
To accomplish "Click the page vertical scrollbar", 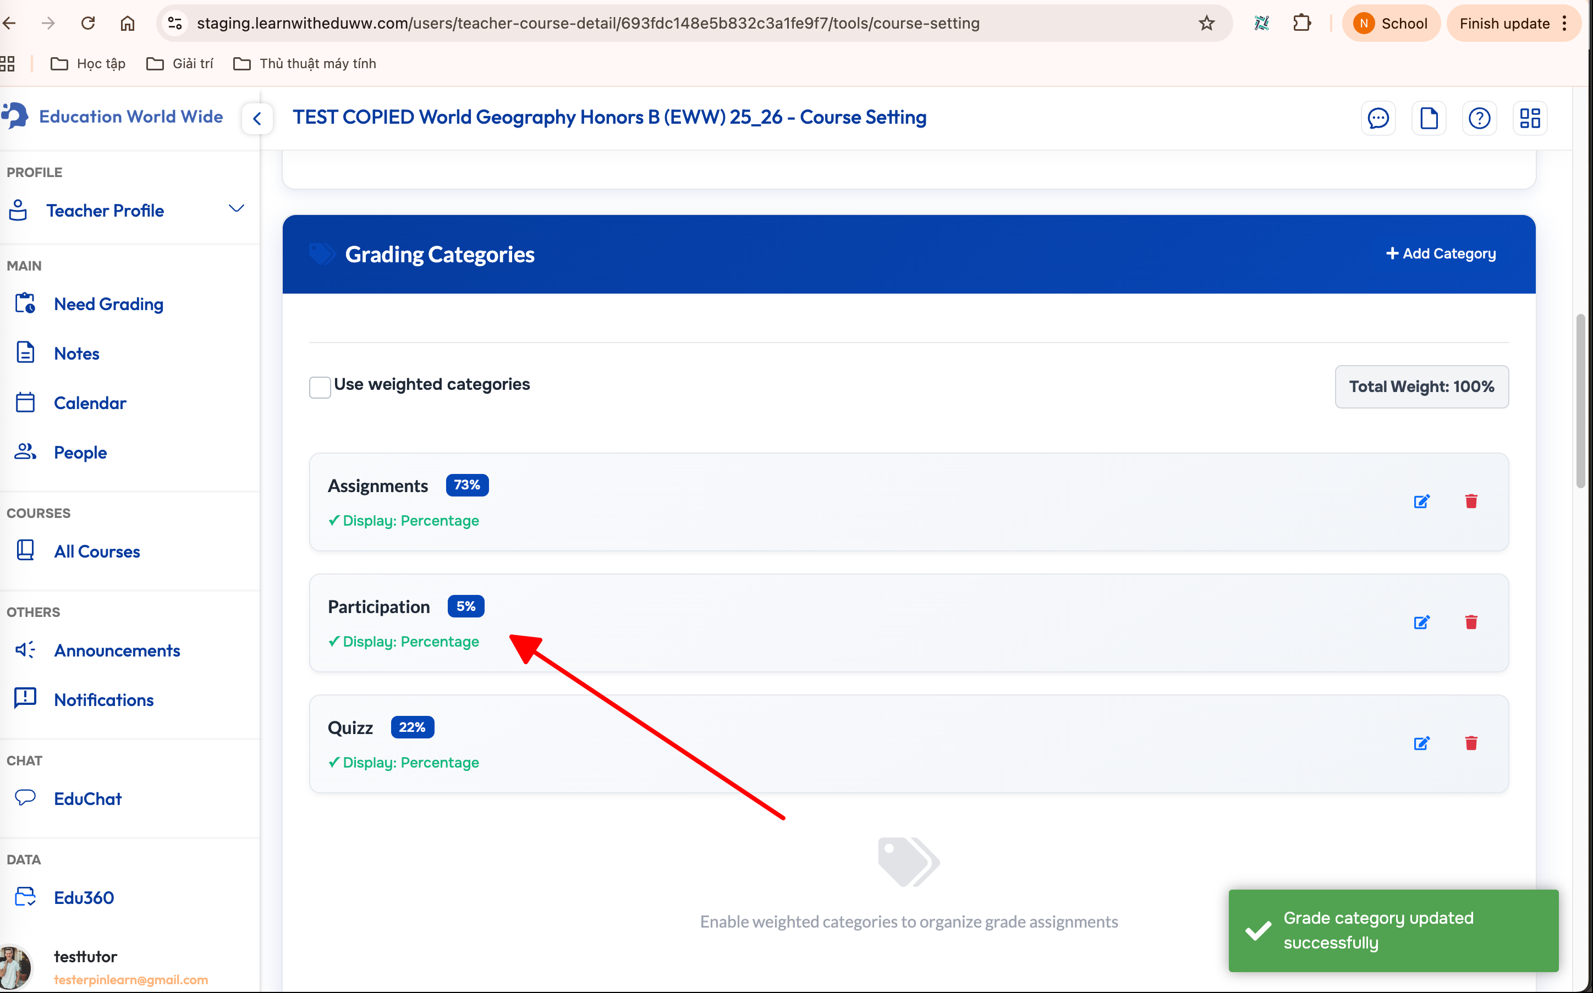I will [x=1580, y=401].
